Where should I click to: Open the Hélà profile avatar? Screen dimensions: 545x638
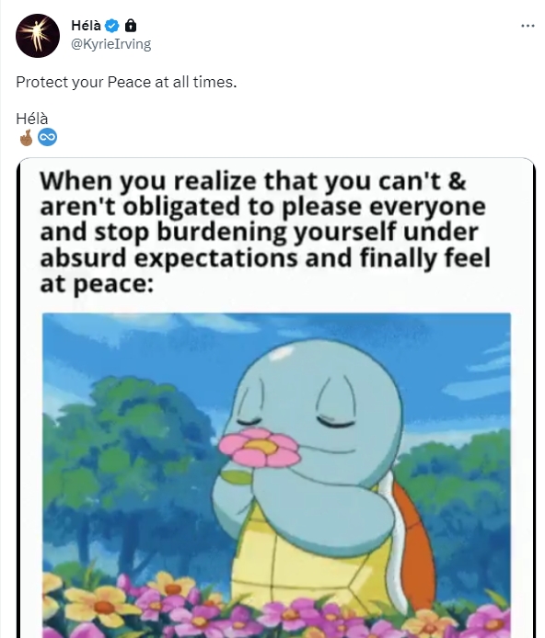coord(38,36)
